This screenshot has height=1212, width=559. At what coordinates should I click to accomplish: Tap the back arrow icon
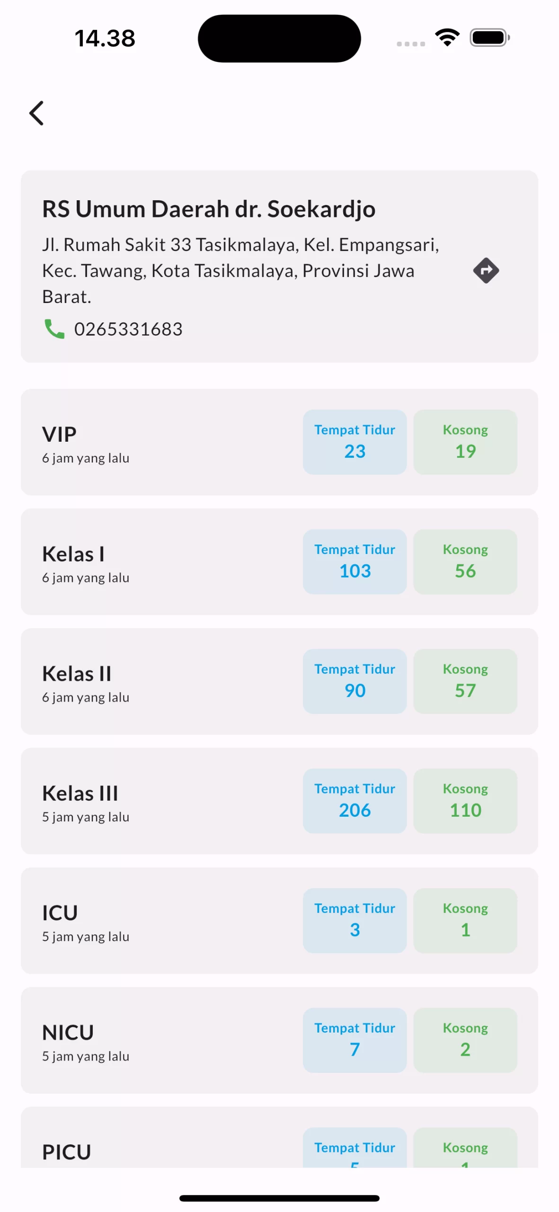(x=36, y=113)
